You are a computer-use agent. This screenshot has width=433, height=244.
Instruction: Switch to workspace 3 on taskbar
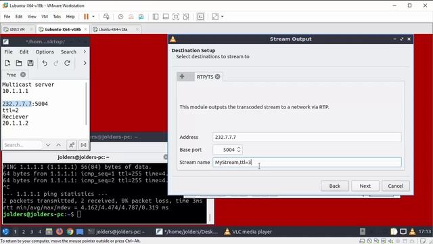click(x=32, y=232)
